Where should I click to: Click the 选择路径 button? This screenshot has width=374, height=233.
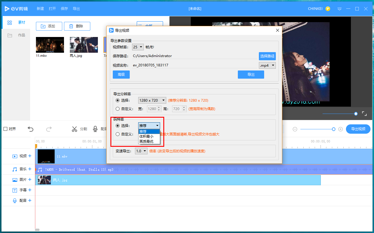click(267, 56)
